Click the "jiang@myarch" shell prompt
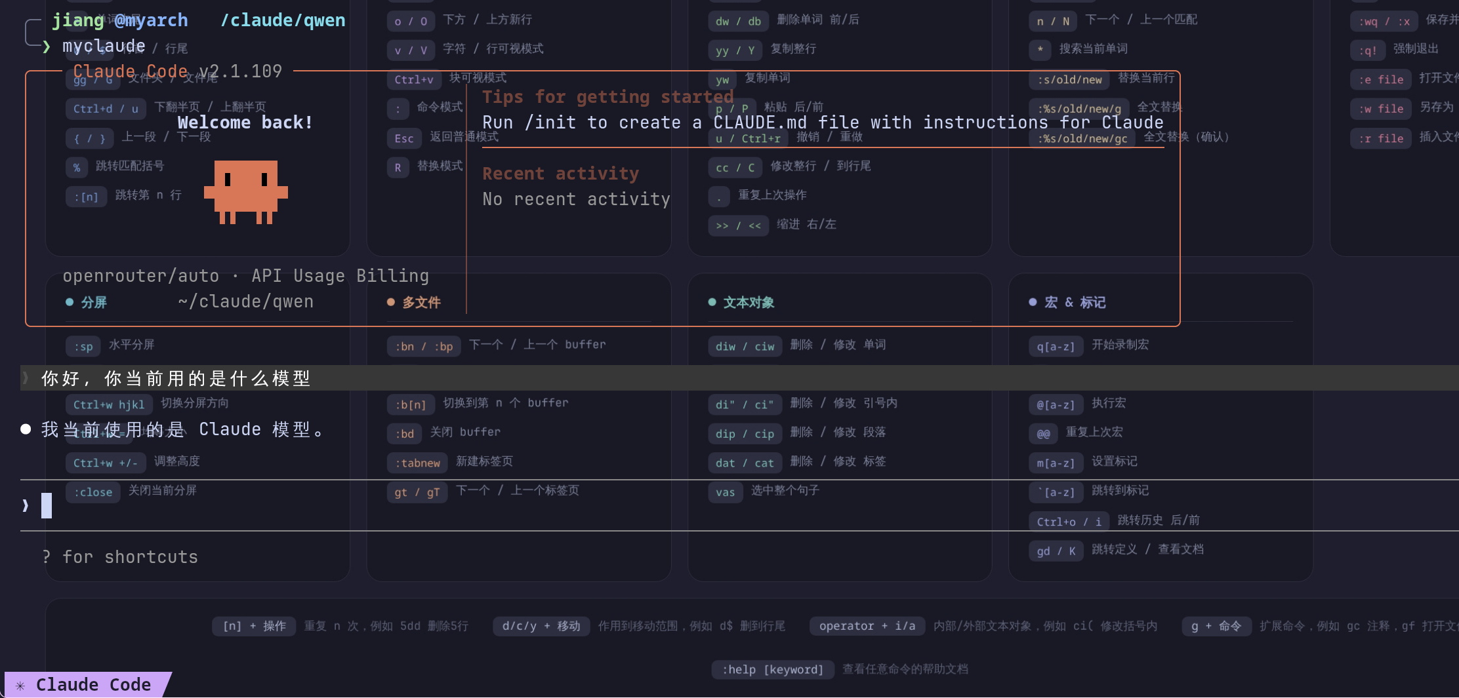Screen dimensions: 1459x698 click(x=120, y=20)
